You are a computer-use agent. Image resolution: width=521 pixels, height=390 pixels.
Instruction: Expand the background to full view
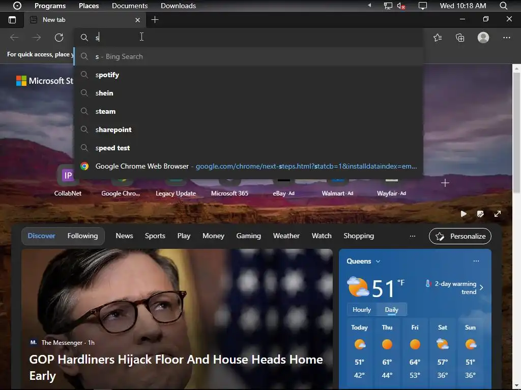pos(498,214)
